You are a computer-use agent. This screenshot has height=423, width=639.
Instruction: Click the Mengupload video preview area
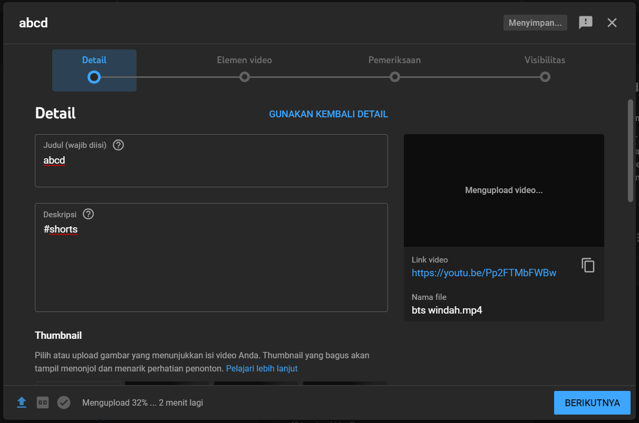[x=504, y=190]
